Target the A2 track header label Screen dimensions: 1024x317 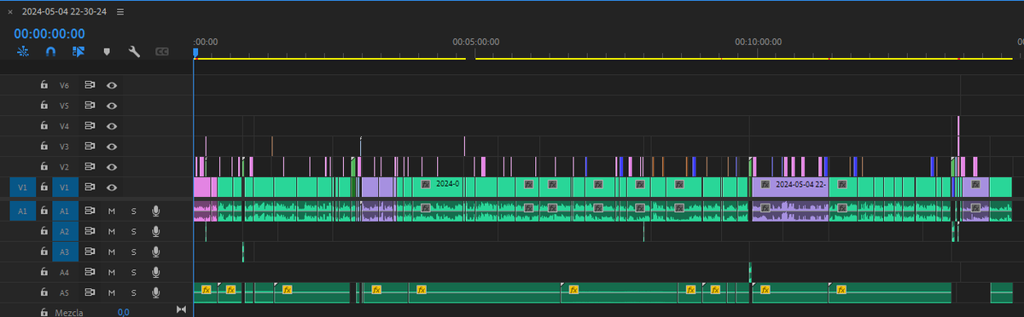(x=64, y=231)
